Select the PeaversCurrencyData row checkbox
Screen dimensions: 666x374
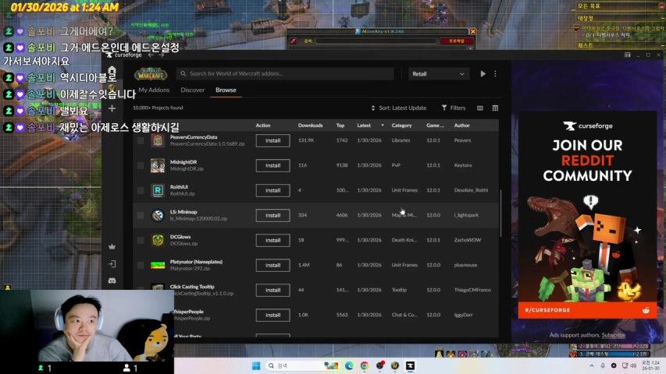(141, 141)
